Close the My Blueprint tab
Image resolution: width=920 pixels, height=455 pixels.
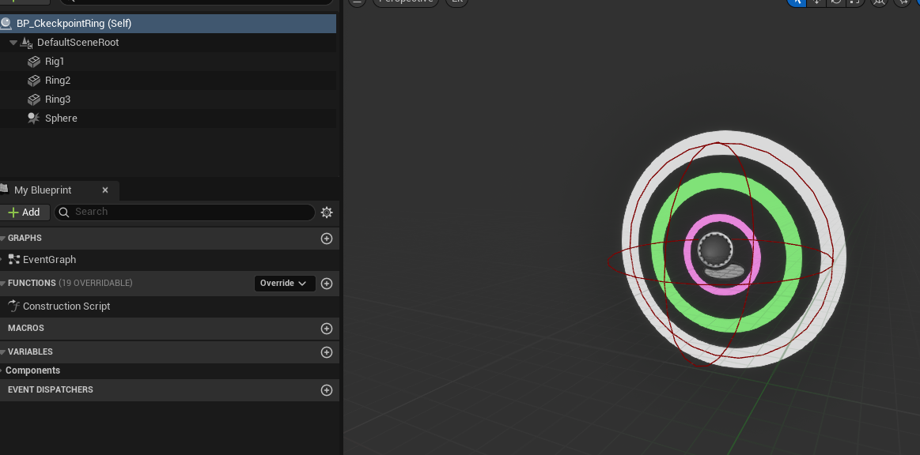pyautogui.click(x=105, y=190)
